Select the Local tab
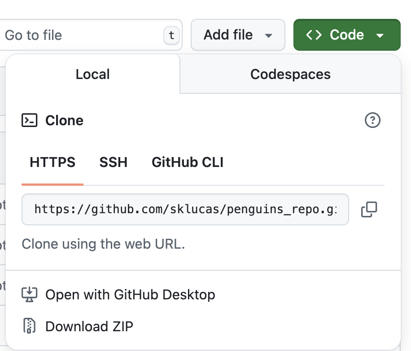411x351 pixels. (x=93, y=74)
